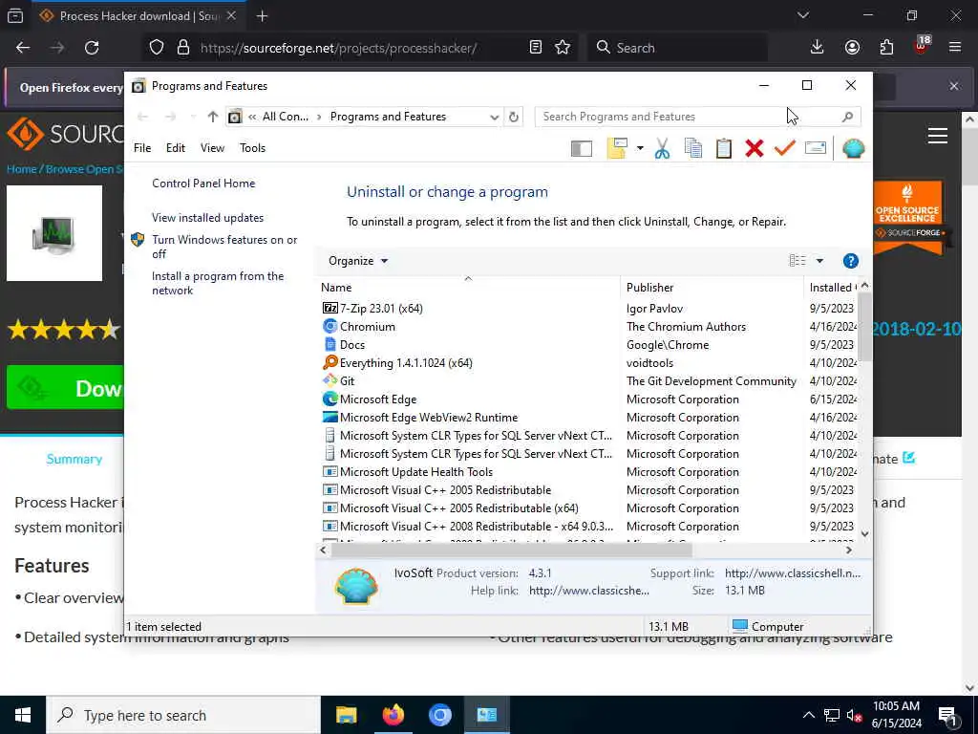Click the Paste clipboard icon

pos(724,148)
